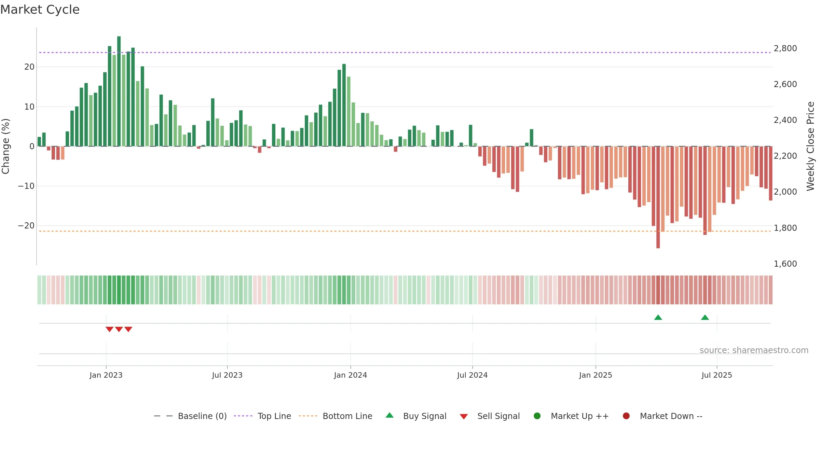Toggle the Baseline (0) legend entry
This screenshot has height=461, width=820.
tap(190, 416)
